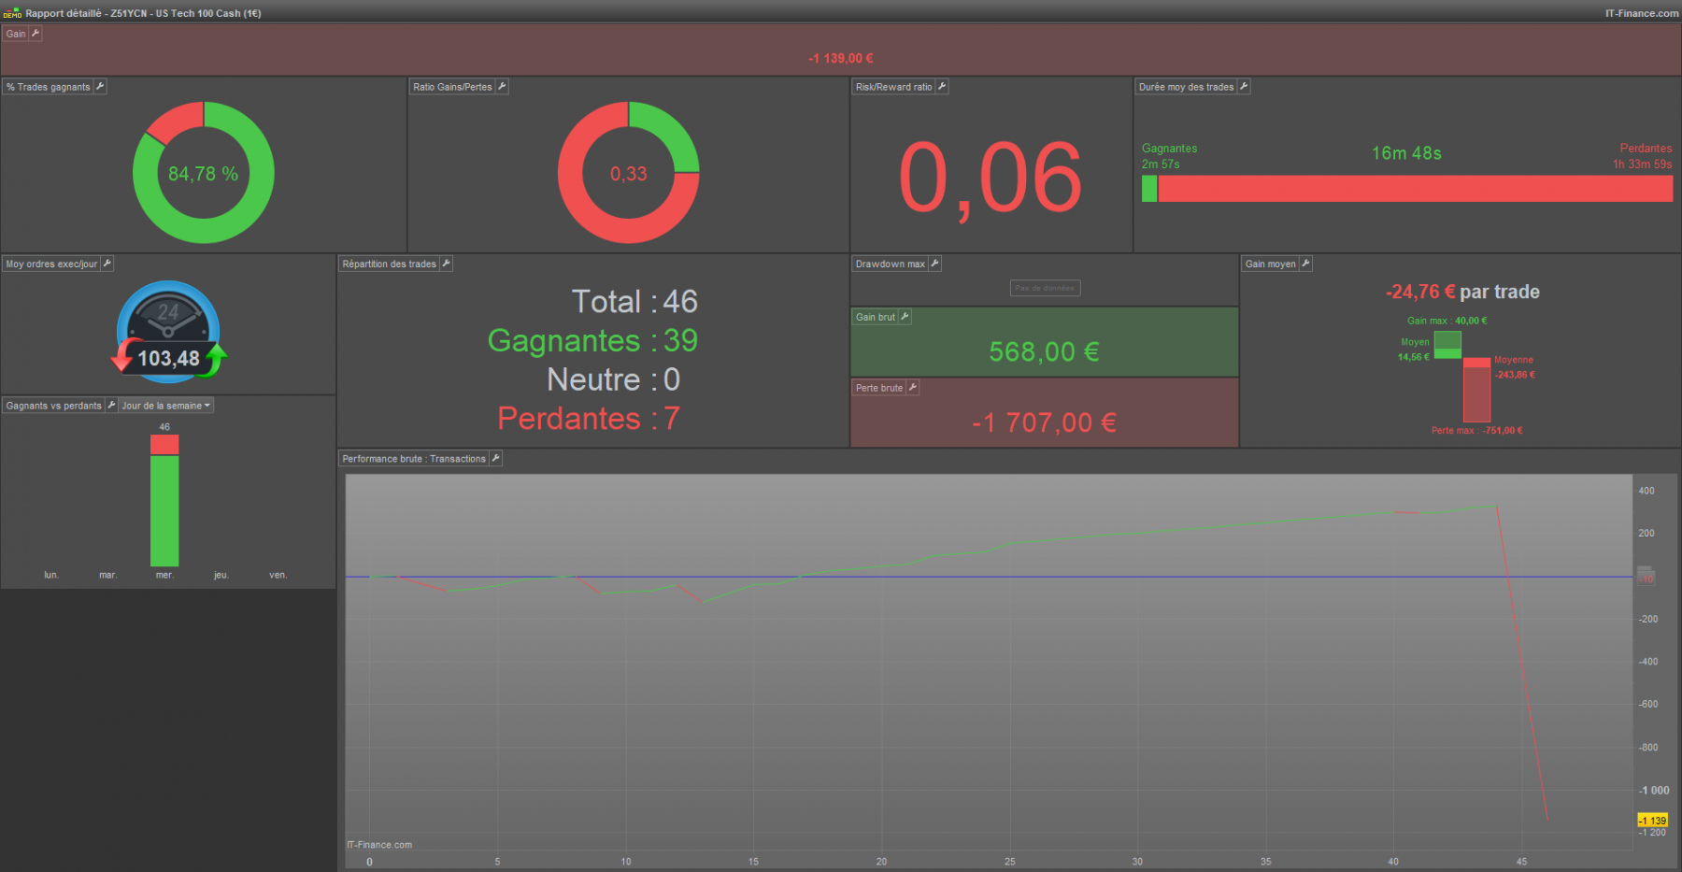The image size is (1682, 872).
Task: Open Répartition des trades wrench settings
Action: [x=447, y=264]
